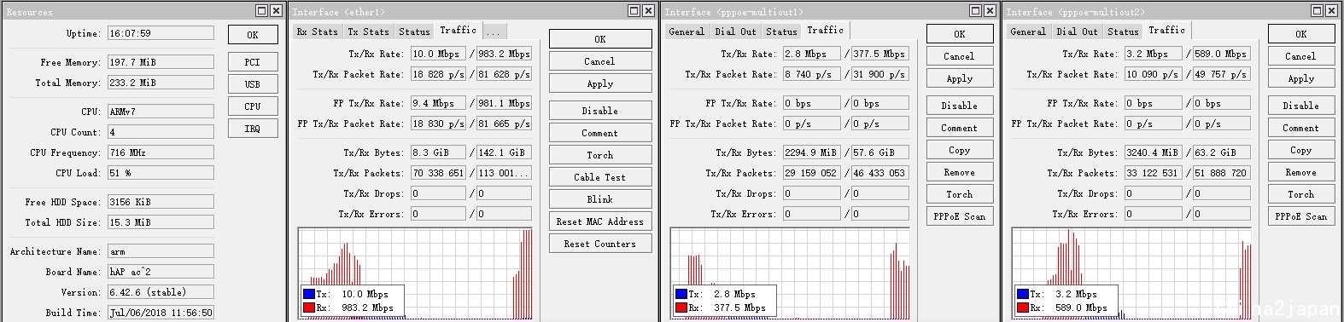This screenshot has width=1344, height=322.
Task: Add Comment to pppoe-multiout2
Action: (x=1300, y=128)
